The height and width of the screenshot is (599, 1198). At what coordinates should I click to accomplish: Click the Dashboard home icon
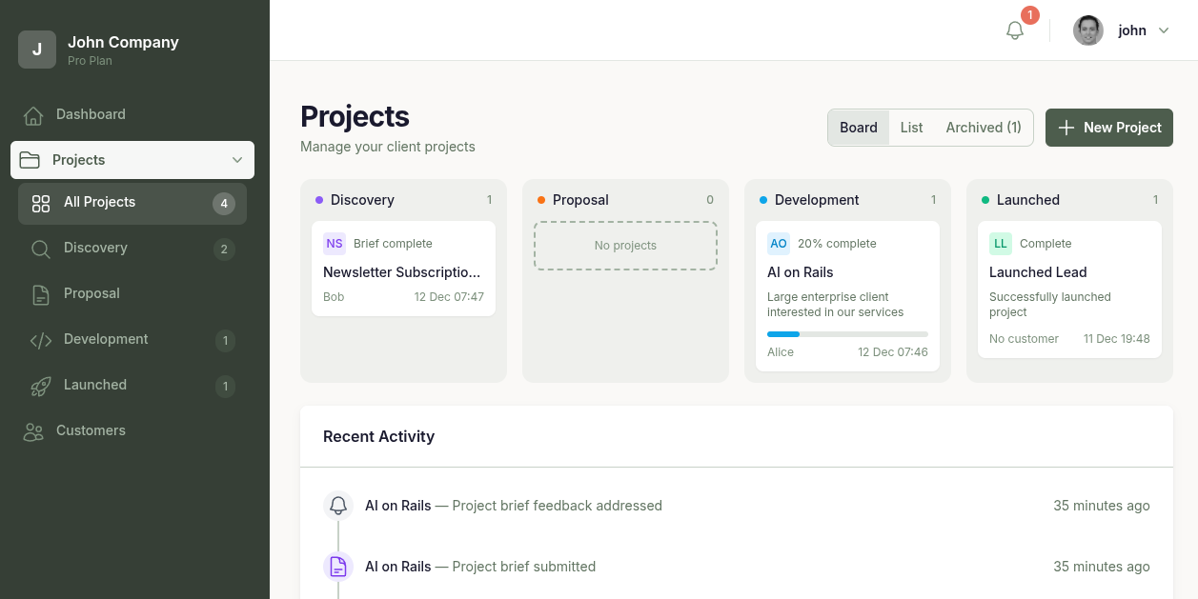[x=33, y=115]
